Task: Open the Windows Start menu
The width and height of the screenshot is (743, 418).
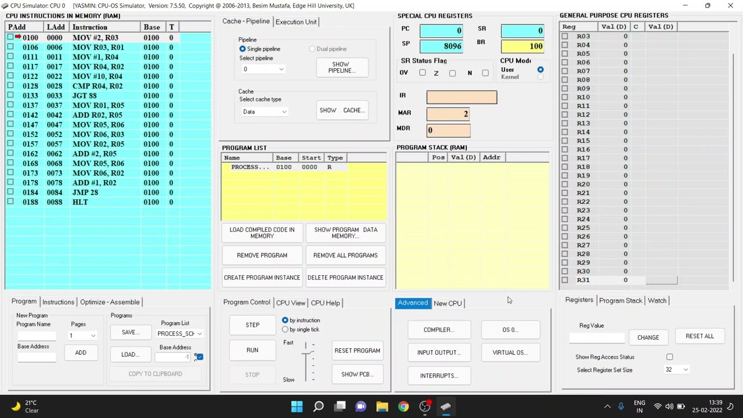Action: 297,406
